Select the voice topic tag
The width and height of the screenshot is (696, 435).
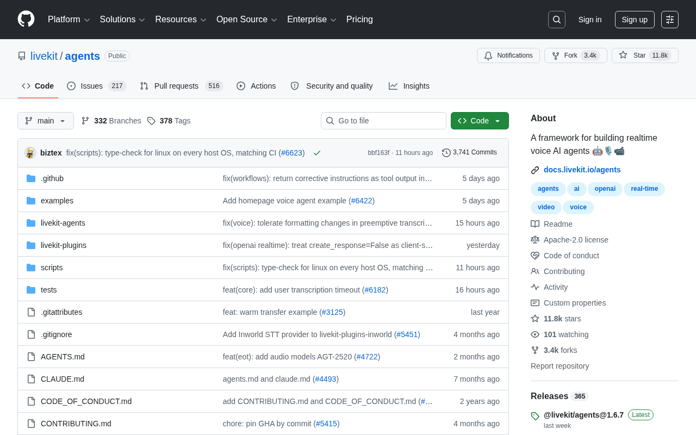(x=578, y=208)
